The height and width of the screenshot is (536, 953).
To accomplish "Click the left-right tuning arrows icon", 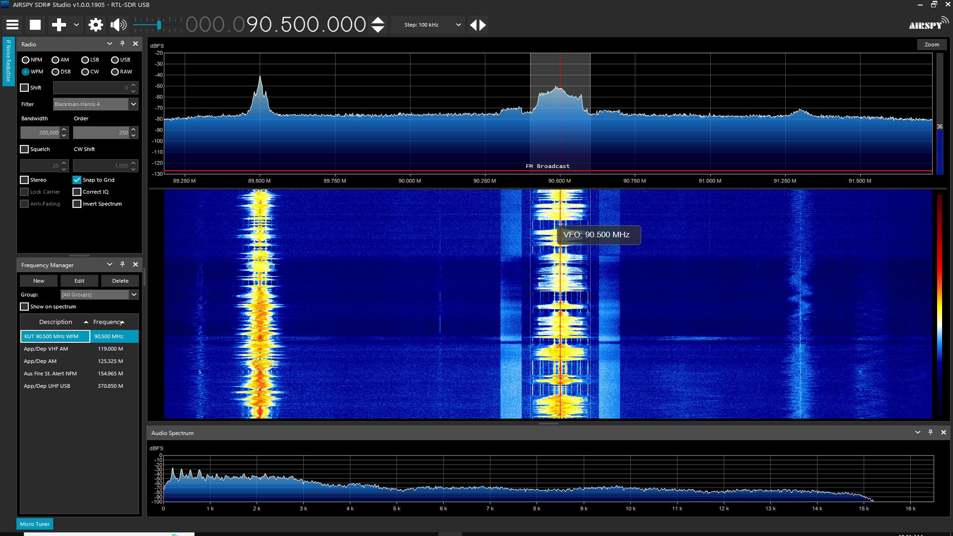I will click(x=478, y=25).
